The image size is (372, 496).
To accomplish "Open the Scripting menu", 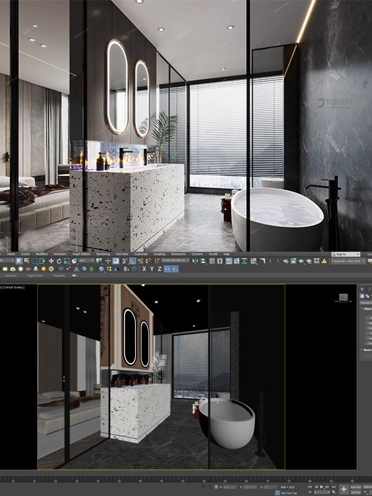I will [159, 254].
